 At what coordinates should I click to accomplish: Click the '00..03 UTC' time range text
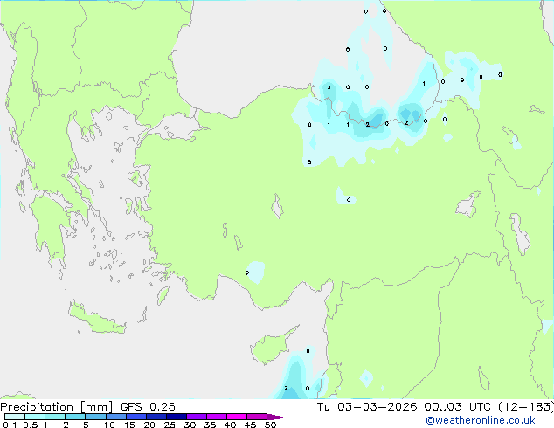click(x=458, y=407)
